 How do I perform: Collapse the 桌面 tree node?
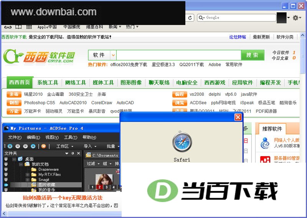14,159
